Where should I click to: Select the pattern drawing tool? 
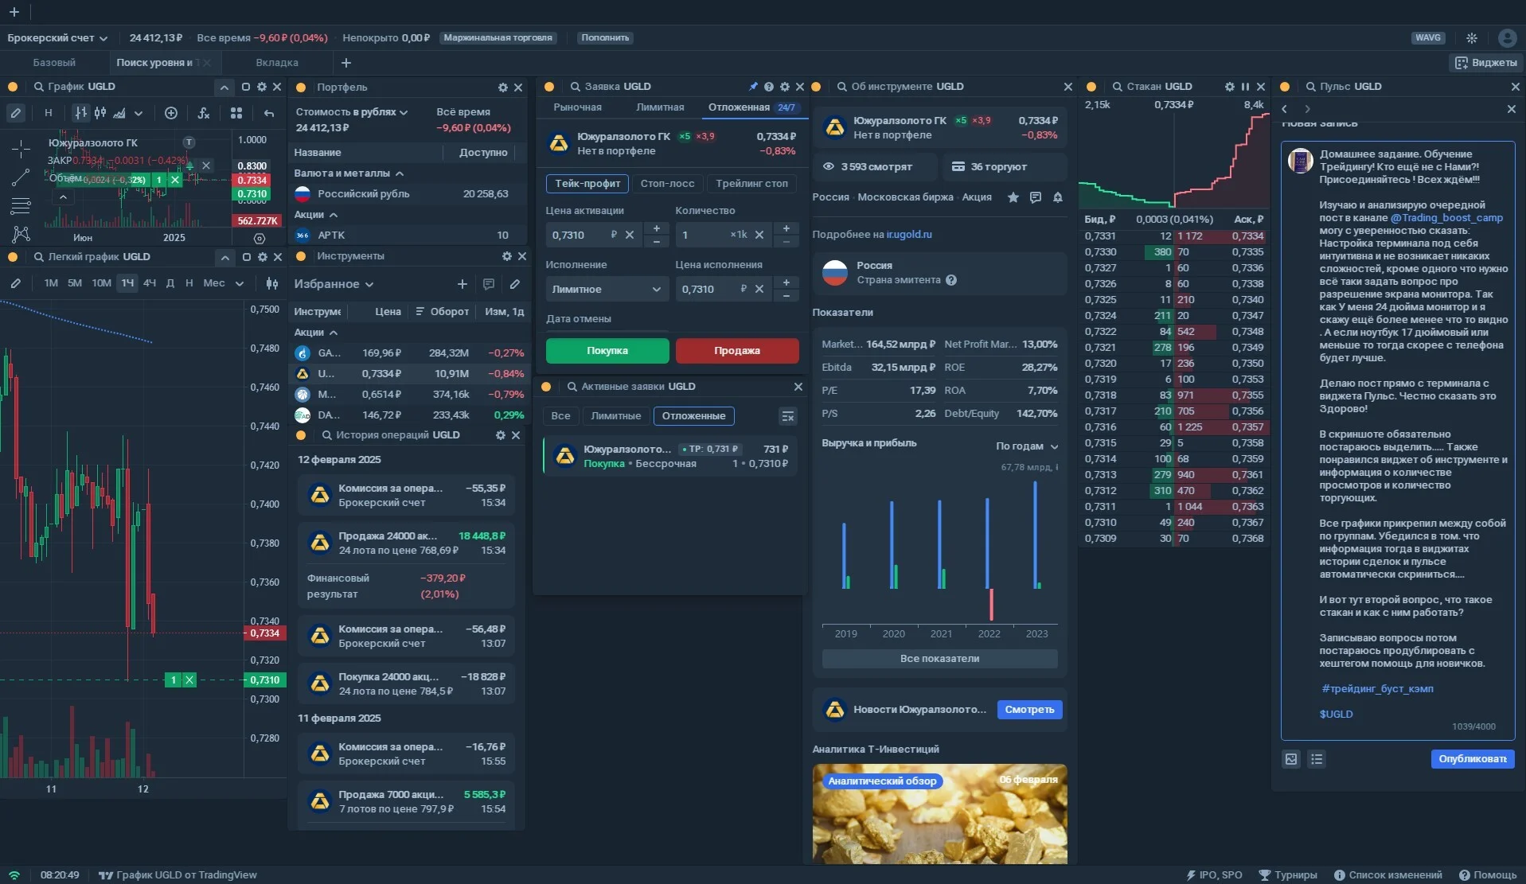tap(21, 234)
